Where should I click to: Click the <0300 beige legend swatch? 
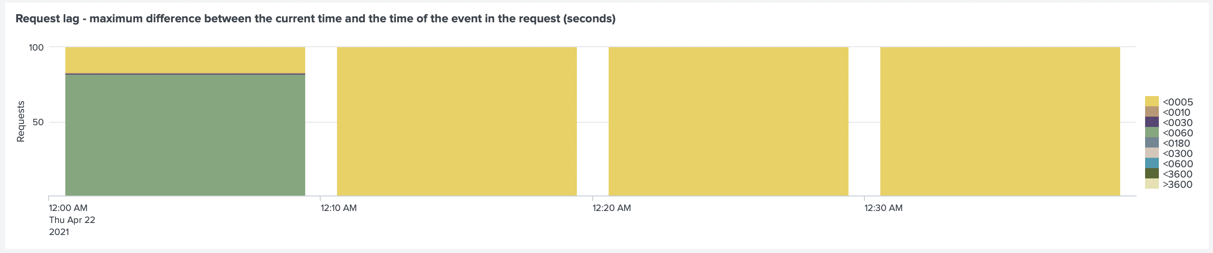1152,153
